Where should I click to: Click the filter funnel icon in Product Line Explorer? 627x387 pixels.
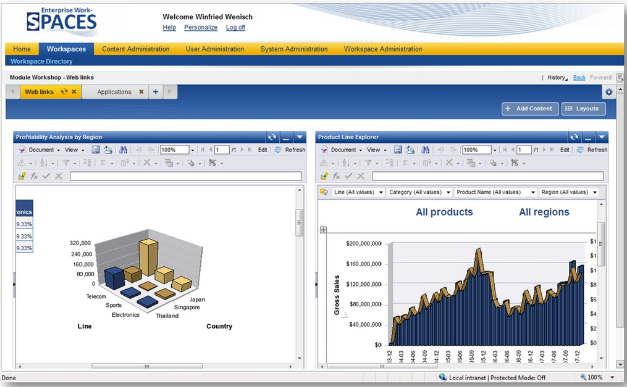[x=368, y=163]
